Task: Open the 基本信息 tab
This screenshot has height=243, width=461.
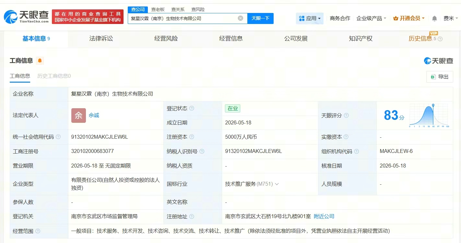Action: click(x=36, y=39)
